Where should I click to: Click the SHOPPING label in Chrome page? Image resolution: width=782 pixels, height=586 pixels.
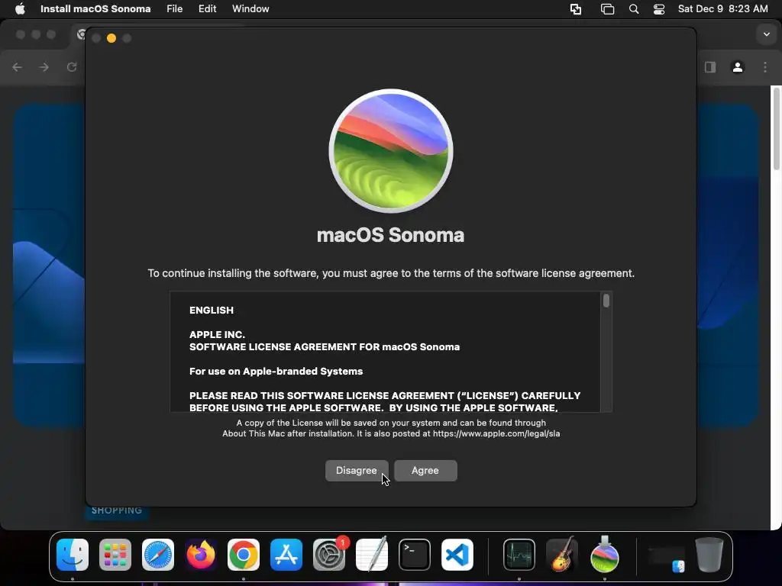pos(117,510)
